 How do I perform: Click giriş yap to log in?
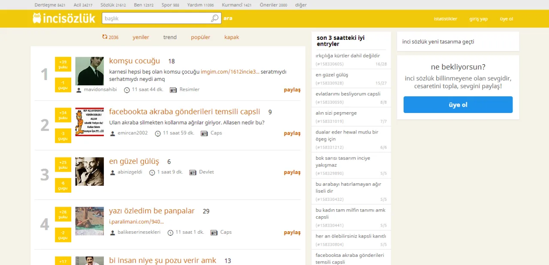(x=479, y=19)
